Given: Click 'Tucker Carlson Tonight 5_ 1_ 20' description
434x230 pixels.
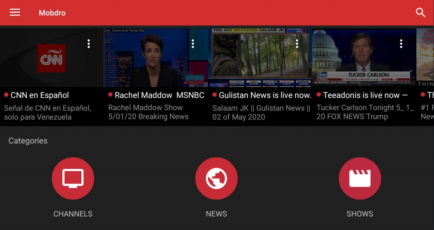Looking at the screenshot, I should coord(365,112).
